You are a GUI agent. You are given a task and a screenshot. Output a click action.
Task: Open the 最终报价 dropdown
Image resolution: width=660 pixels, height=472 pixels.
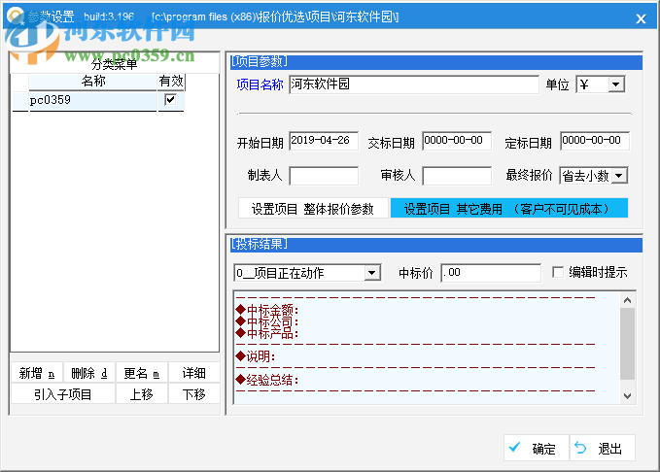pos(619,176)
